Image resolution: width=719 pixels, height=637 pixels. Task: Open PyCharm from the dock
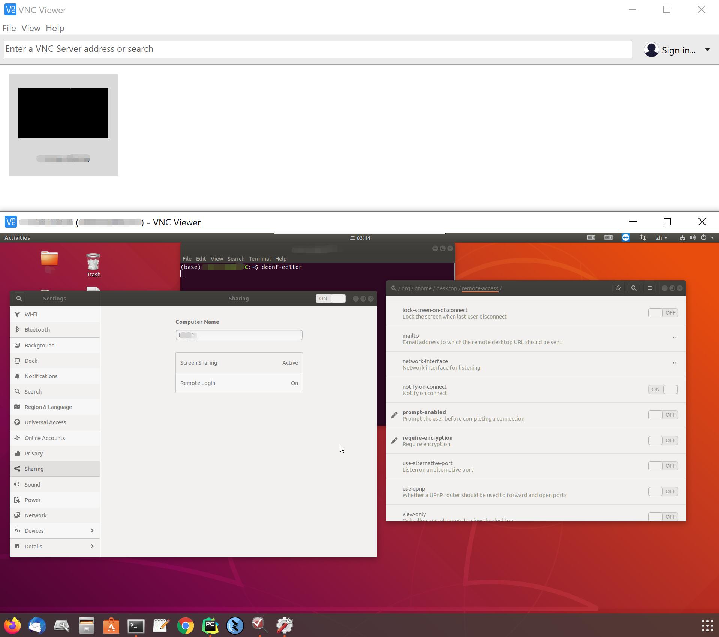pos(210,625)
